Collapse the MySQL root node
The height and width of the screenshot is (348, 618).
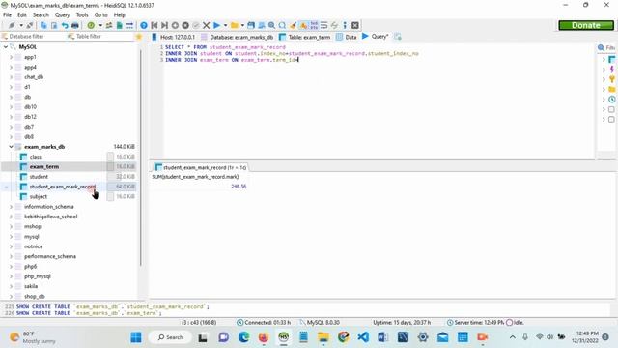[x=6, y=47]
